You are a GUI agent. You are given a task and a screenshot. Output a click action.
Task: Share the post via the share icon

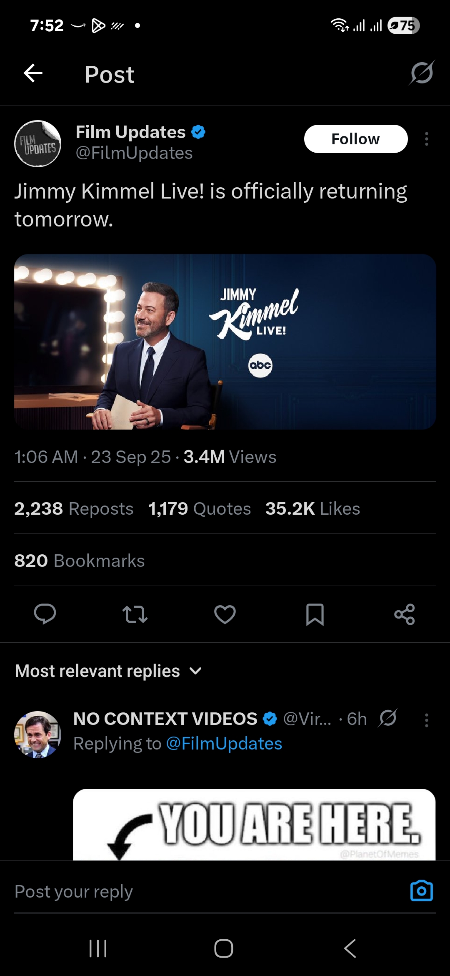(x=404, y=613)
